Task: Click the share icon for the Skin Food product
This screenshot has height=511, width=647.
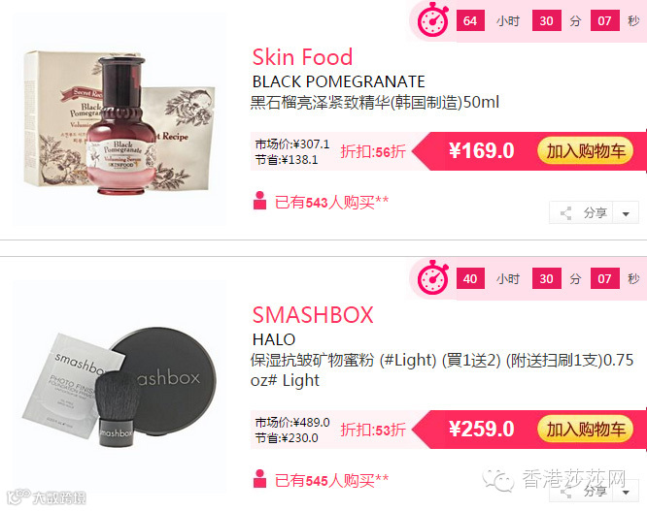Action: tap(565, 213)
